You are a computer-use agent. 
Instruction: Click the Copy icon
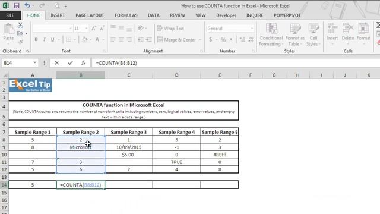(x=20, y=33)
